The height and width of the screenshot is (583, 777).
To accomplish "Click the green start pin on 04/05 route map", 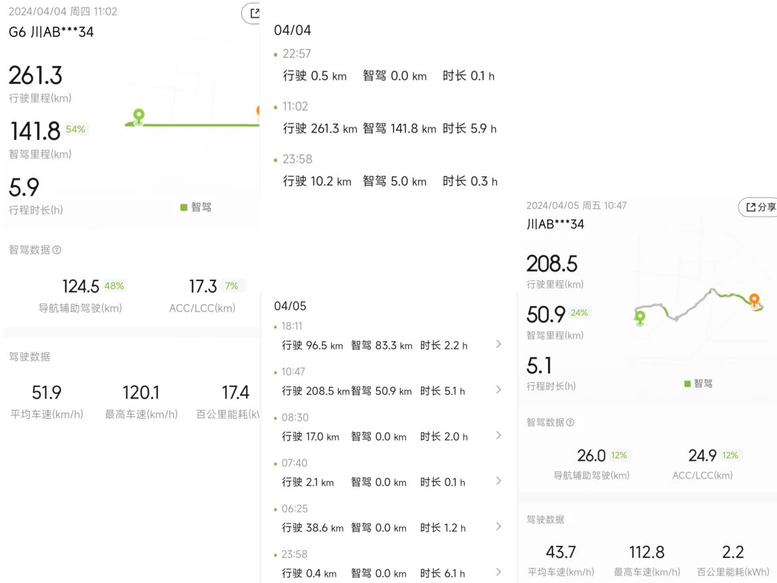I will [641, 318].
